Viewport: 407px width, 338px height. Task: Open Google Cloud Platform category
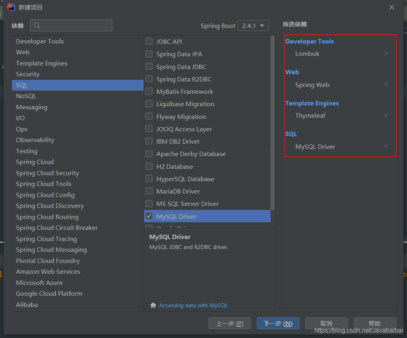78,293
